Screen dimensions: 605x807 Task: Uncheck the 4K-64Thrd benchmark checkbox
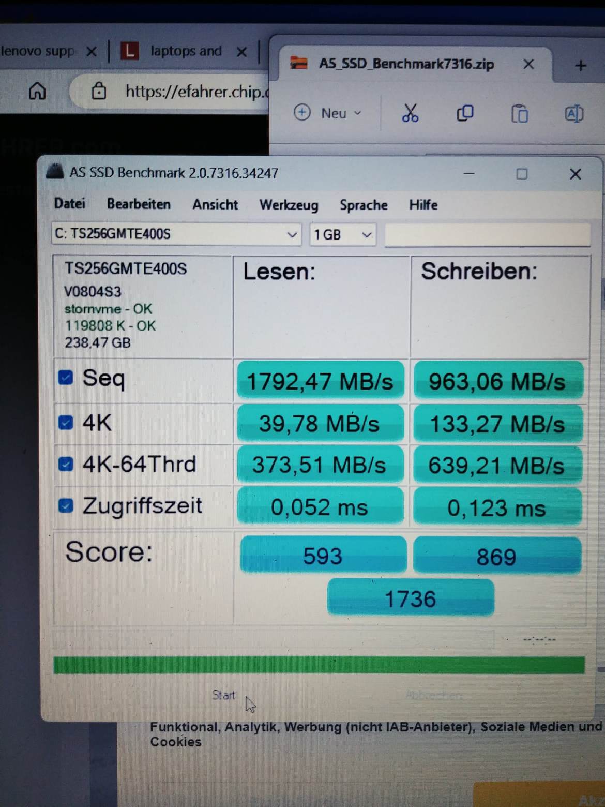pos(66,464)
